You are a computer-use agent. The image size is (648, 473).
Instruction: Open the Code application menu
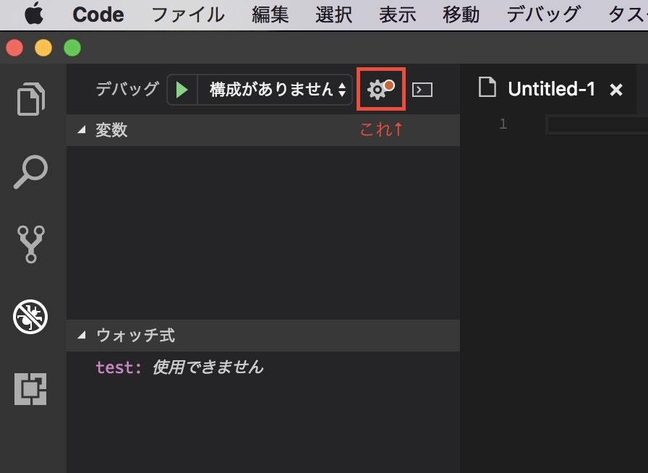click(98, 15)
